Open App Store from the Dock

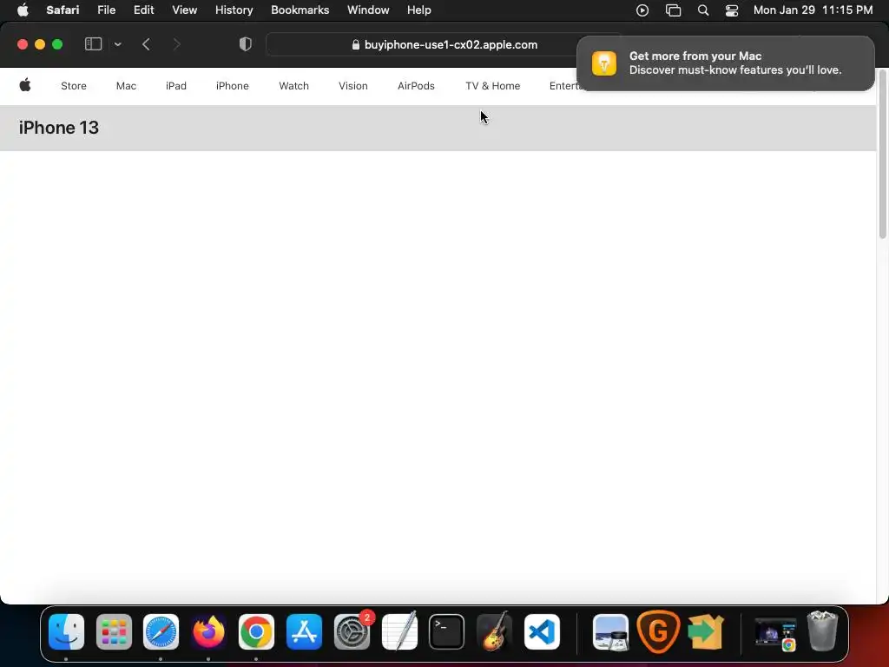pyautogui.click(x=304, y=631)
